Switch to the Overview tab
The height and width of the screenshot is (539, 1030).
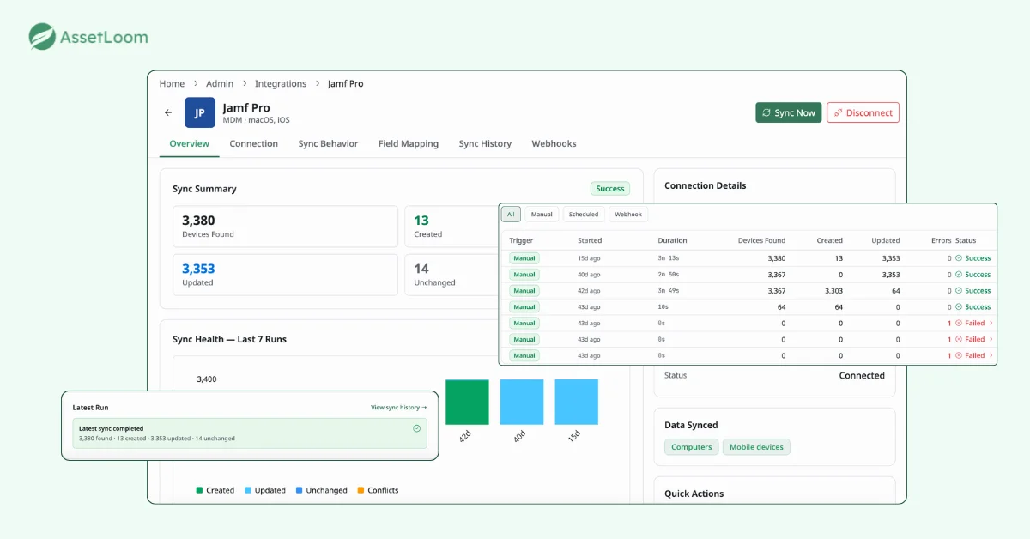pyautogui.click(x=189, y=143)
